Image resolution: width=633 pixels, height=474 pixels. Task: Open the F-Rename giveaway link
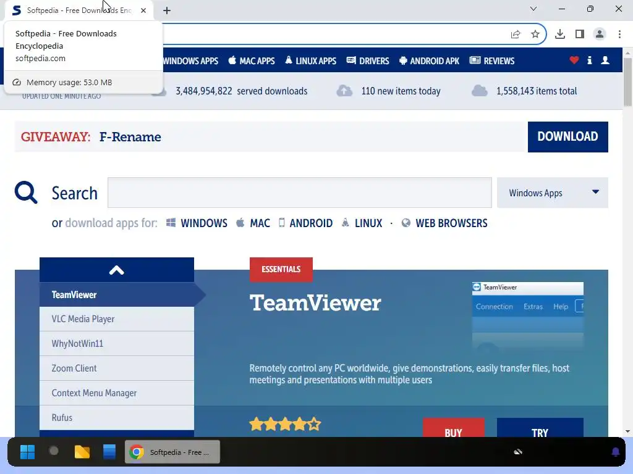coord(130,137)
